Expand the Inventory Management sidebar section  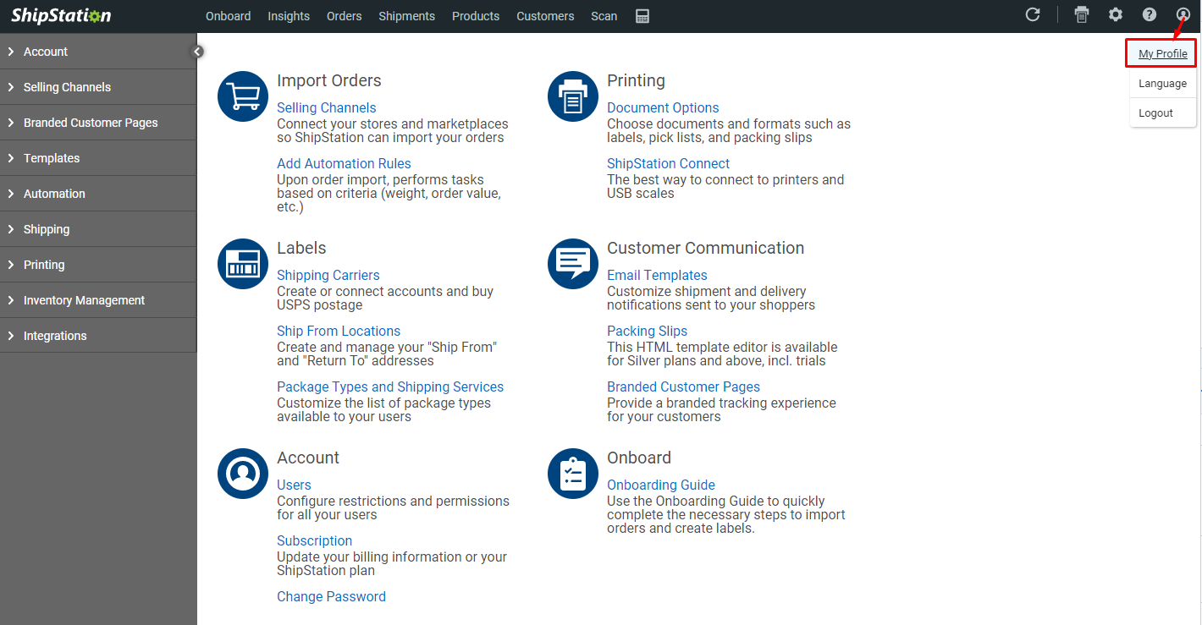[x=84, y=300]
